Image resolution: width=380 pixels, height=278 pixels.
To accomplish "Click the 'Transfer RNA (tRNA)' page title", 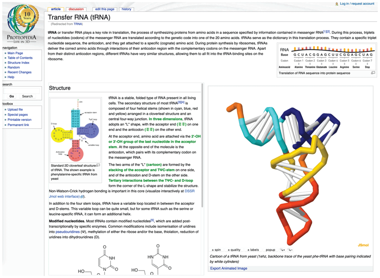I will [79, 17].
